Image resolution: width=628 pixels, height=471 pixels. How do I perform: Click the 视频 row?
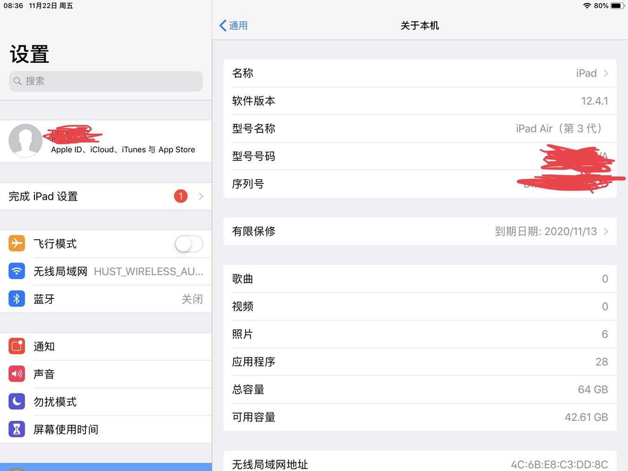420,306
